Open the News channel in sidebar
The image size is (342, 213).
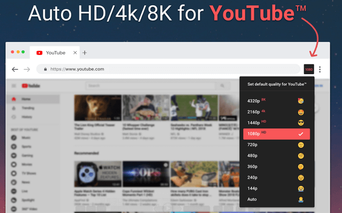point(33,182)
